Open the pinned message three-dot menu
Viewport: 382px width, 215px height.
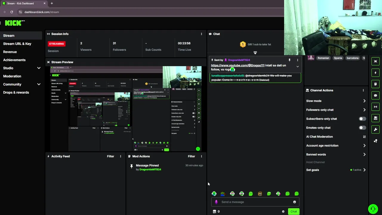click(x=297, y=60)
